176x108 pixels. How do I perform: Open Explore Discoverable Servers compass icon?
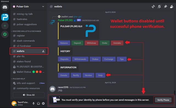[x=5, y=34]
